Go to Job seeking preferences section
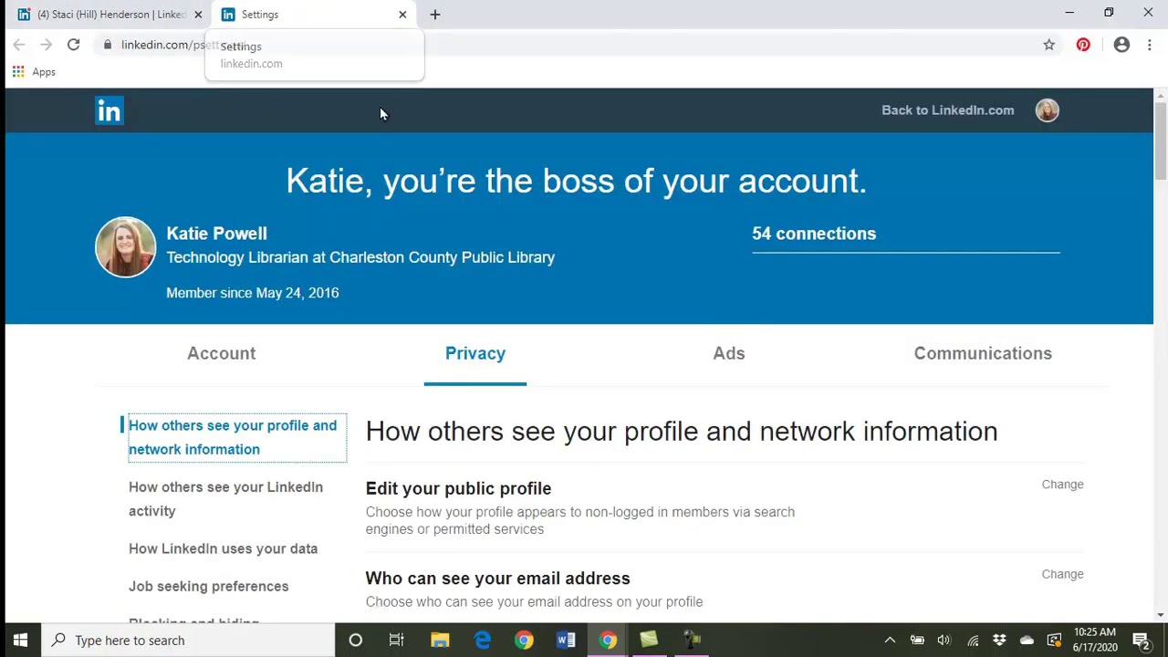 pos(208,586)
